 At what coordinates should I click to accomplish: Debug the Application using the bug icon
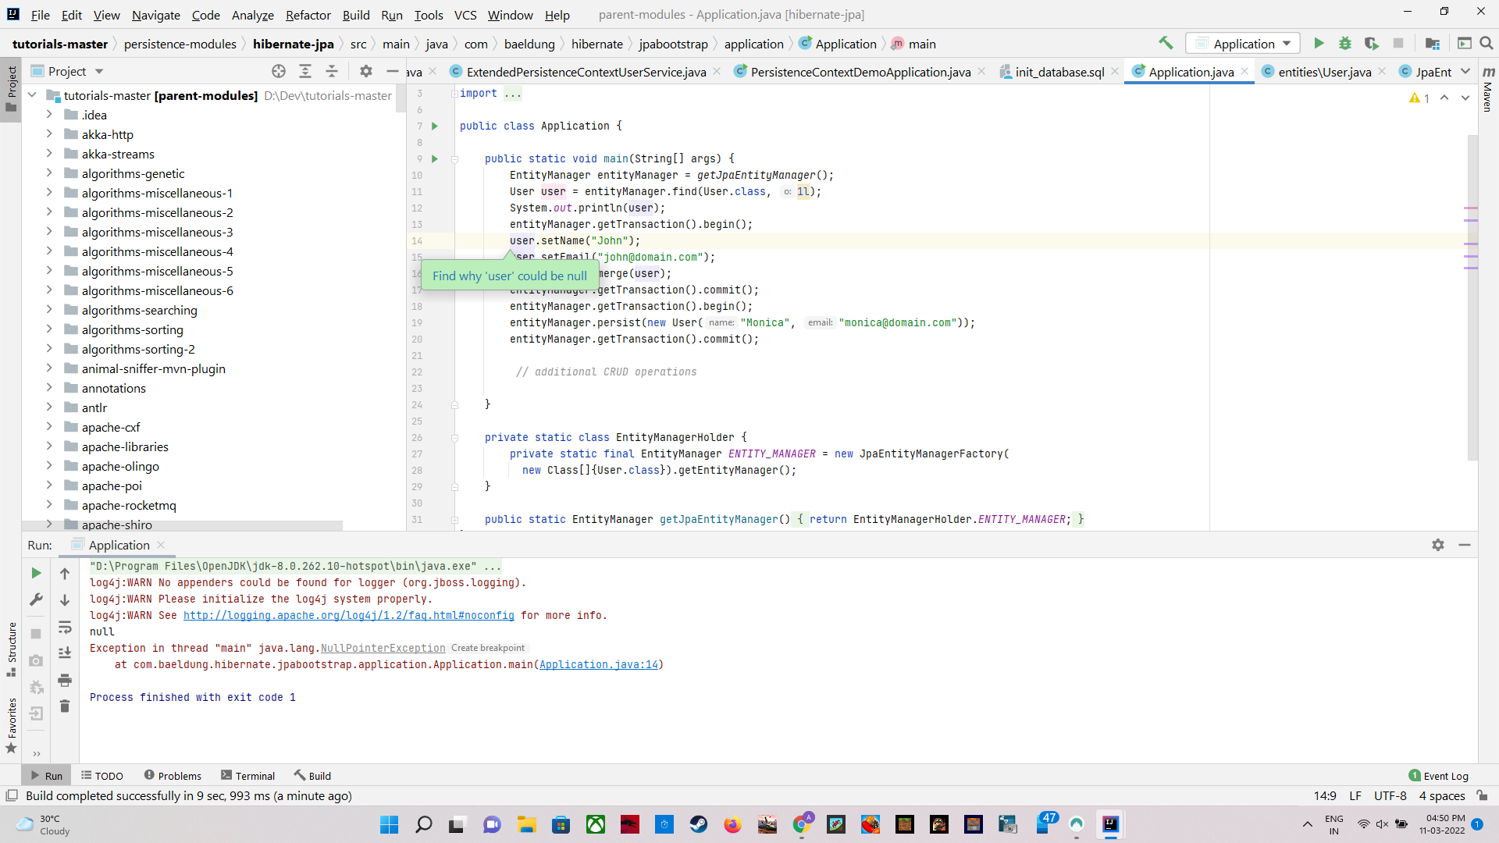1345,43
